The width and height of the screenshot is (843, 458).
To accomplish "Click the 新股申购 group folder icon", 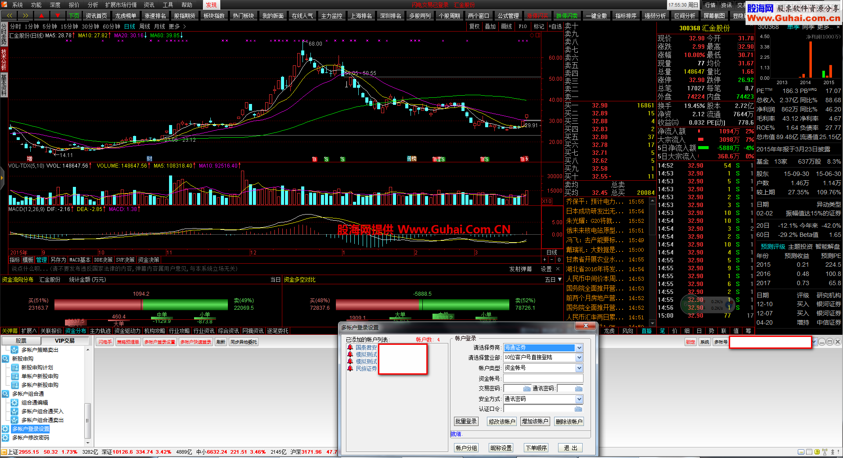I will pos(5,359).
